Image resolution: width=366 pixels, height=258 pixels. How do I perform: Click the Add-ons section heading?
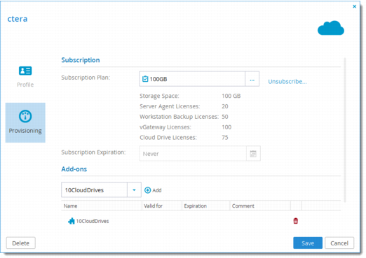pos(74,169)
